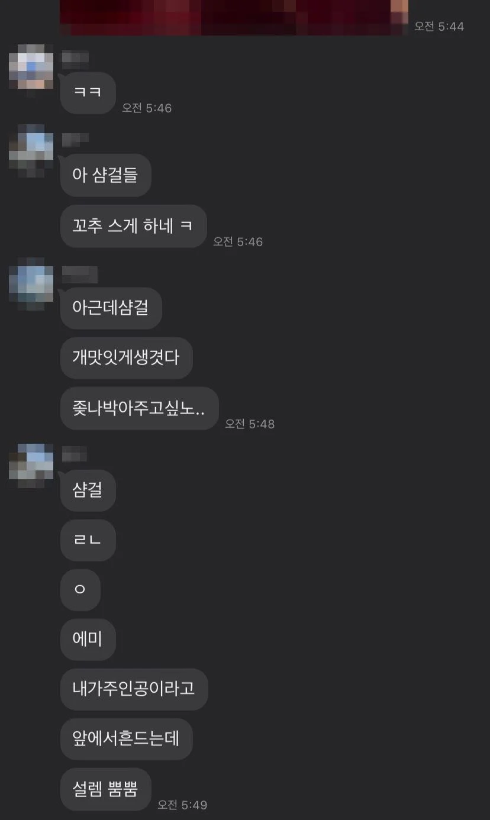Select the 아 샴걸들 message bubble

coord(106,176)
